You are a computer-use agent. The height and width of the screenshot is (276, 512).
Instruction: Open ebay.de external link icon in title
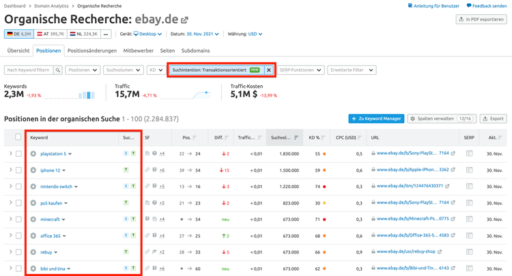click(x=184, y=20)
